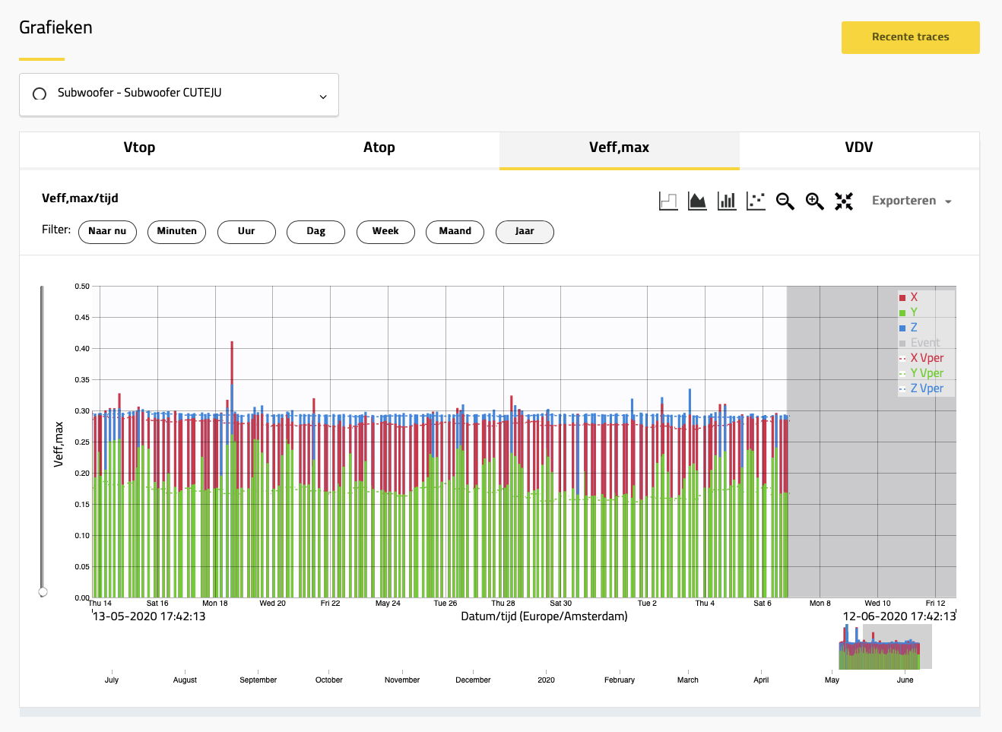Hide the Z Vper legend series
Image resolution: width=1002 pixels, height=732 pixels.
click(x=926, y=388)
